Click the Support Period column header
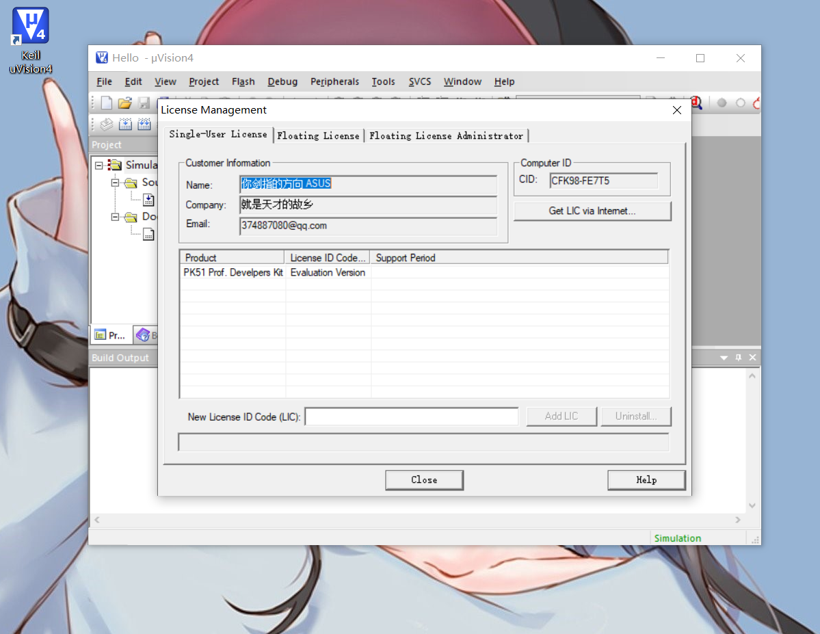 pyautogui.click(x=519, y=257)
